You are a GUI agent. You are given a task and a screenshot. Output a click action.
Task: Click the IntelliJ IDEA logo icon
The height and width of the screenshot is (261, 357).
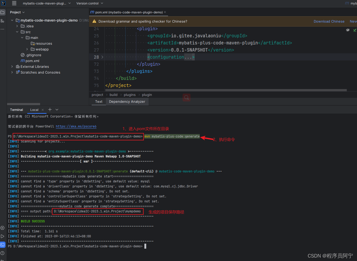pos(3,3)
